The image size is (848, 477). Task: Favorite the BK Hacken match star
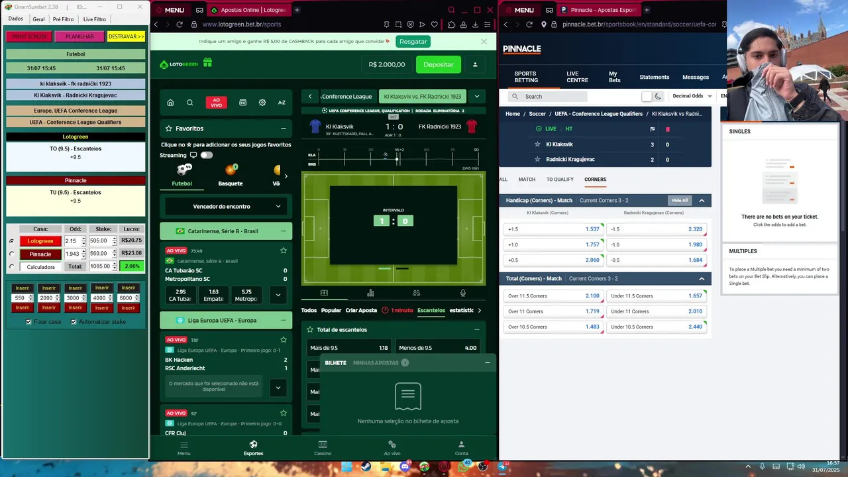[x=284, y=340]
